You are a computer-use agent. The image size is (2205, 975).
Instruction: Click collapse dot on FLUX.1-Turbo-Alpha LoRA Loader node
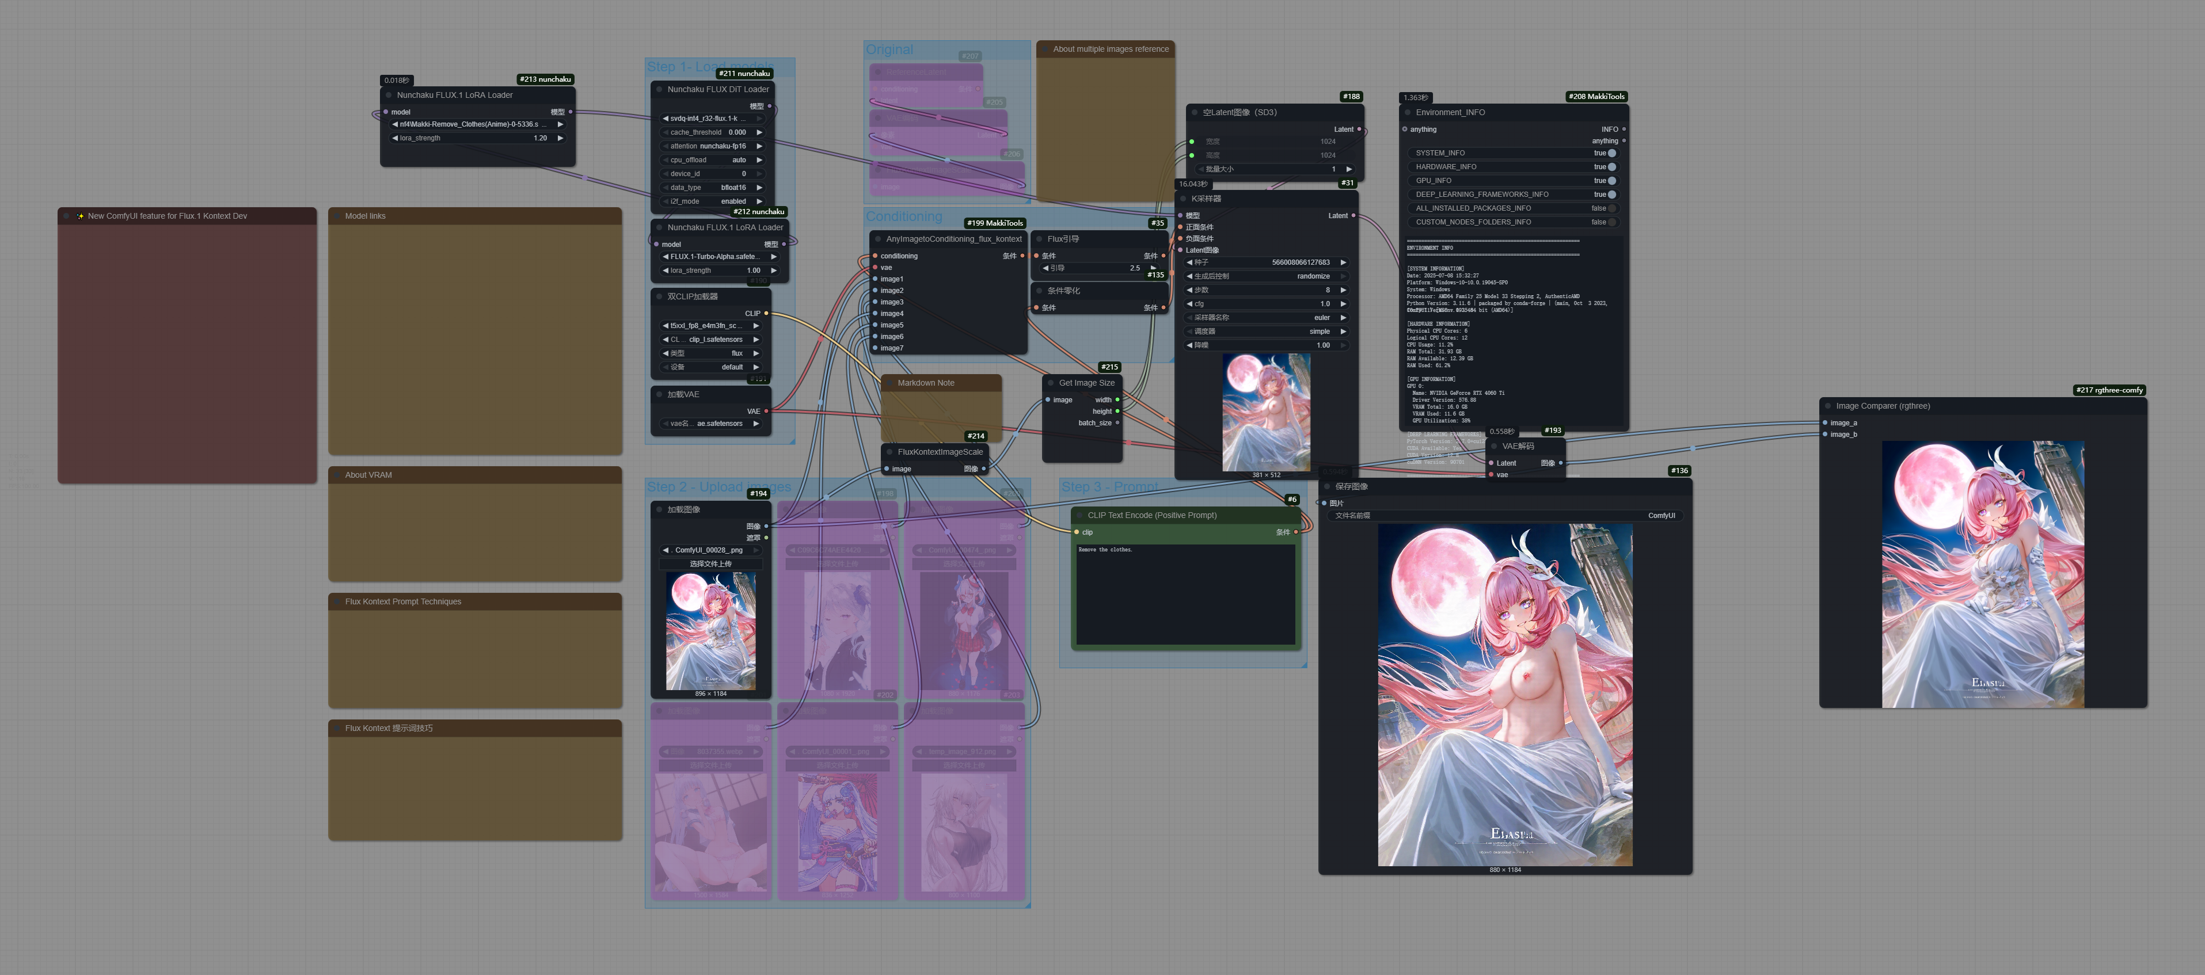[x=660, y=228]
